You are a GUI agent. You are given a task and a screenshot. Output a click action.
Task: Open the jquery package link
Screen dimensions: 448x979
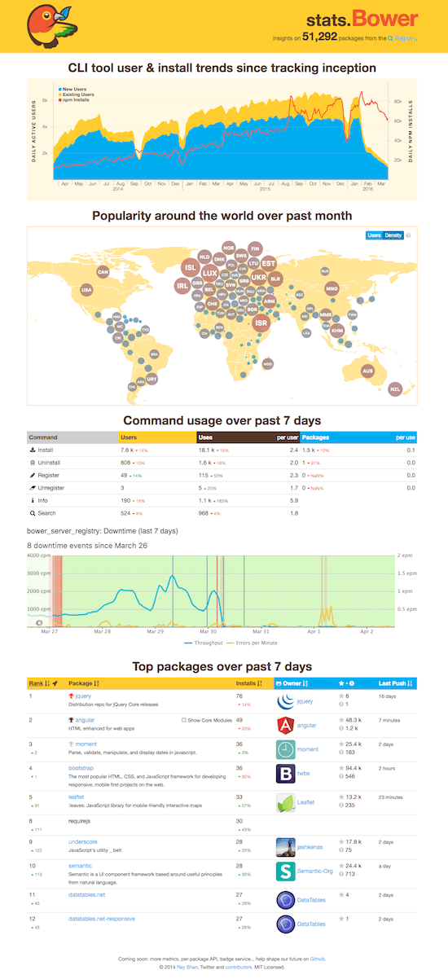[82, 696]
